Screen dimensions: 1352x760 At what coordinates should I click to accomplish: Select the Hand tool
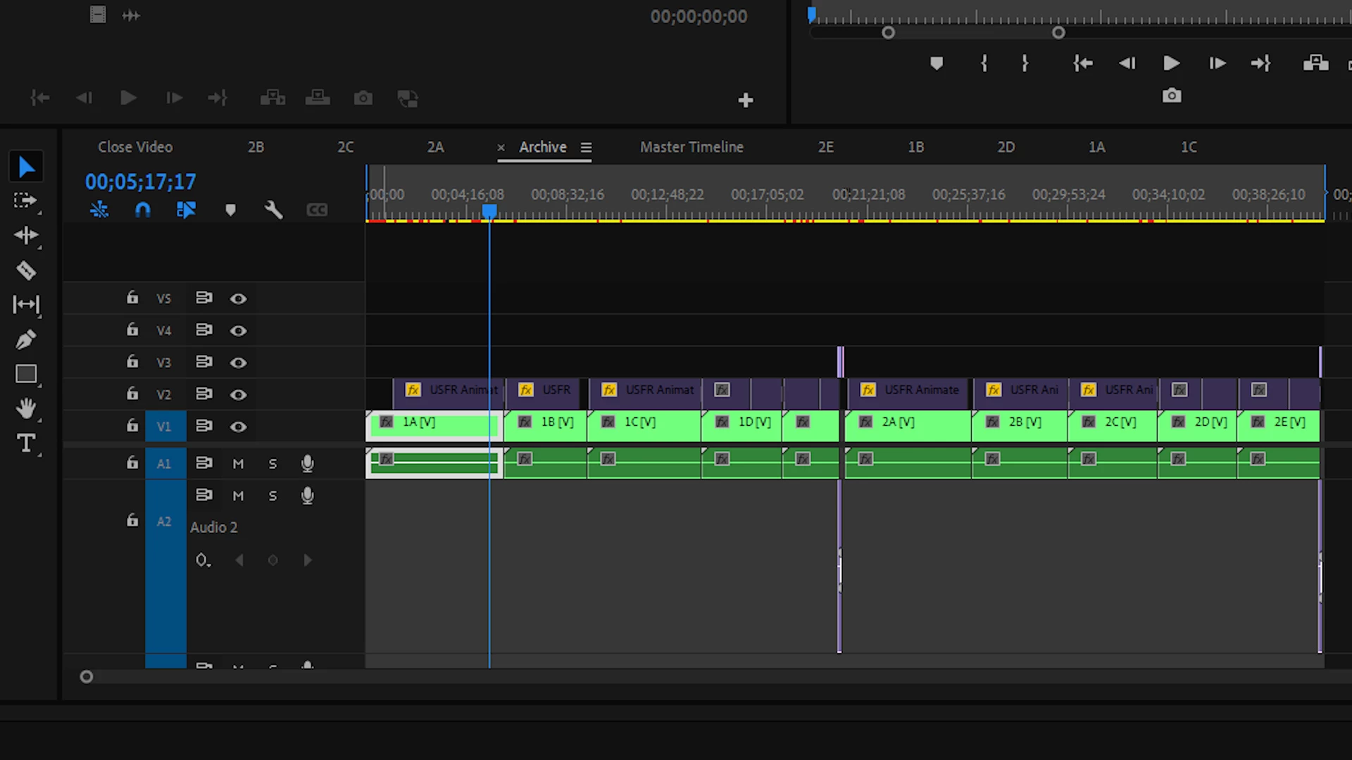click(x=26, y=408)
